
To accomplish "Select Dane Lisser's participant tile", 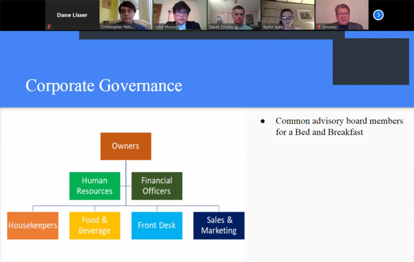I will tap(72, 15).
